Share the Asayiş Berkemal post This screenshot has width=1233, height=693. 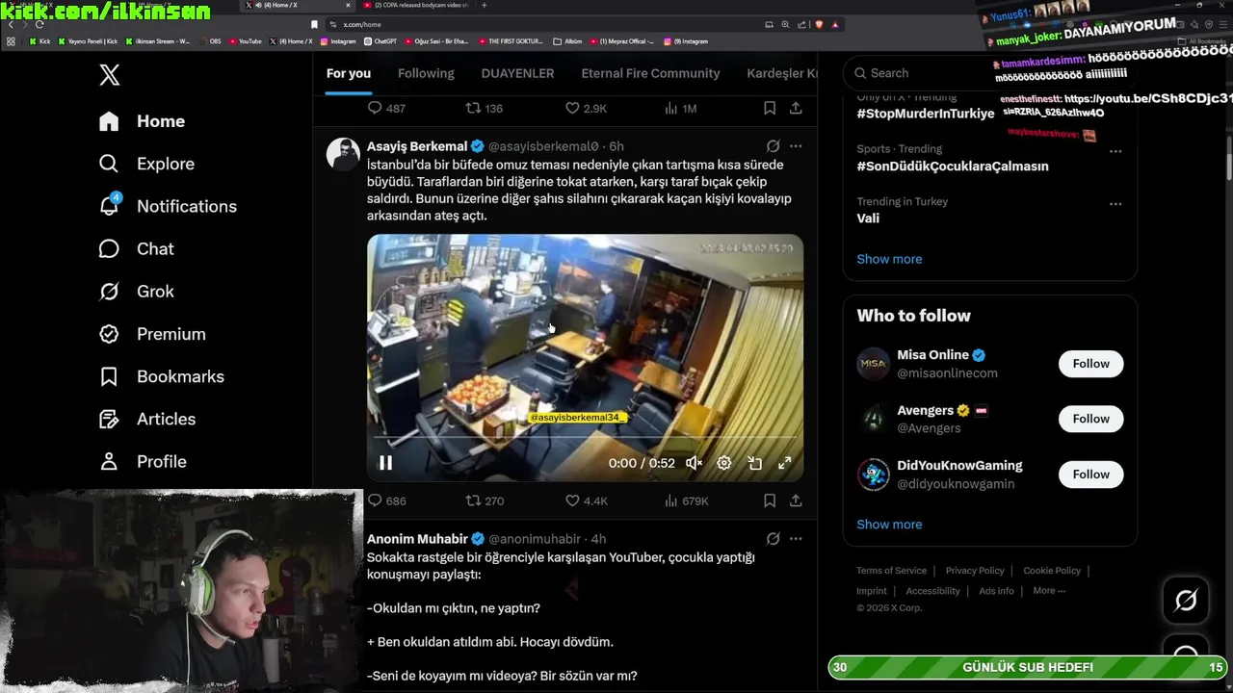coord(796,500)
